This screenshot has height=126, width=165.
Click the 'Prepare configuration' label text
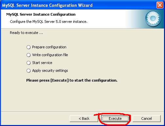[49, 47]
